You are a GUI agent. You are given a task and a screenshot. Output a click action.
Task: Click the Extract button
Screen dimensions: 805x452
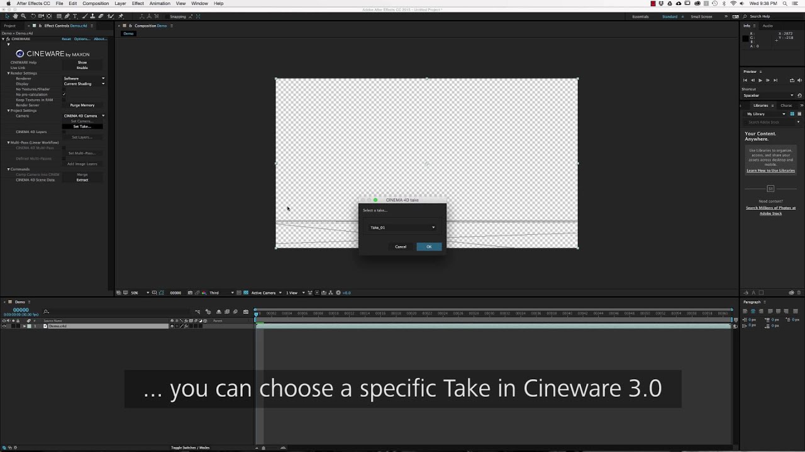[x=82, y=180]
